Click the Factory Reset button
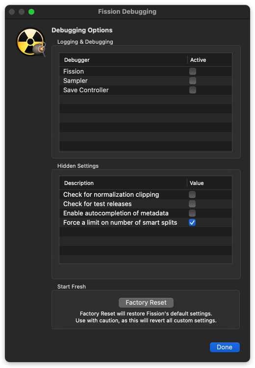 pyautogui.click(x=146, y=303)
